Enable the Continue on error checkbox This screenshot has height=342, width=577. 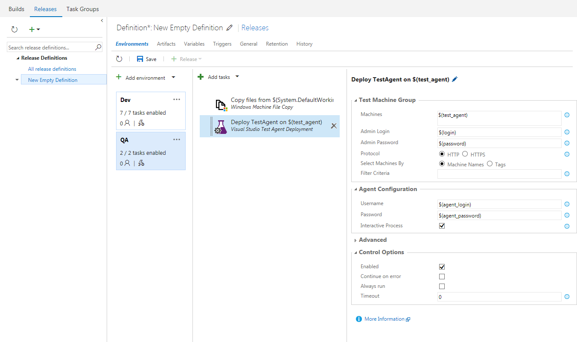pos(442,277)
